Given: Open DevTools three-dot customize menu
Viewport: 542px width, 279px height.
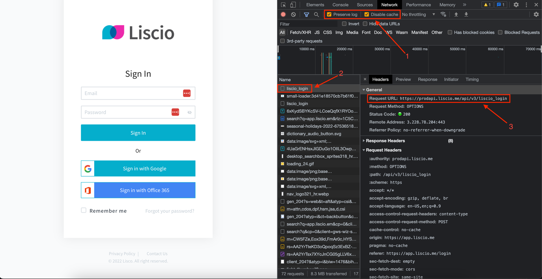Looking at the screenshot, I should (x=526, y=5).
